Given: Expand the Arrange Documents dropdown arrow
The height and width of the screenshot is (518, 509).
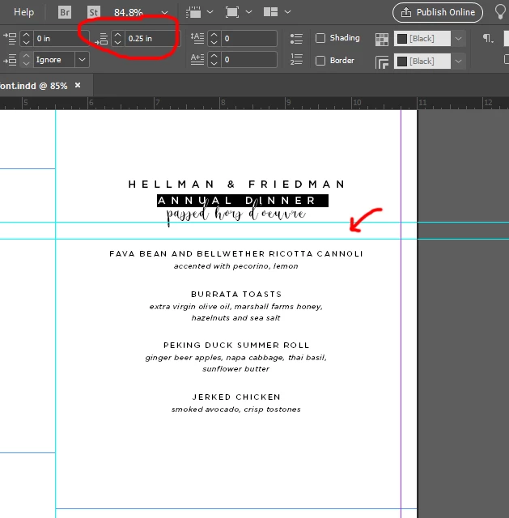Looking at the screenshot, I should [x=288, y=12].
